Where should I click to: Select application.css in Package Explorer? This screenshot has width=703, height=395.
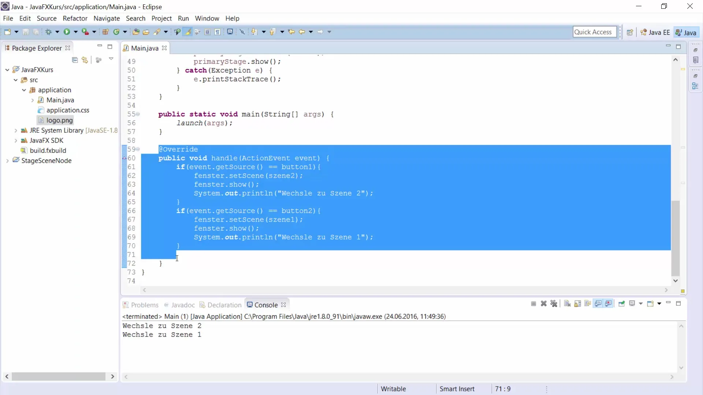tap(68, 110)
